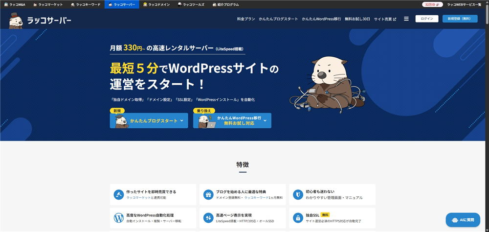Click the 初心者も迷わない heading
The image size is (489, 232).
tap(320, 191)
